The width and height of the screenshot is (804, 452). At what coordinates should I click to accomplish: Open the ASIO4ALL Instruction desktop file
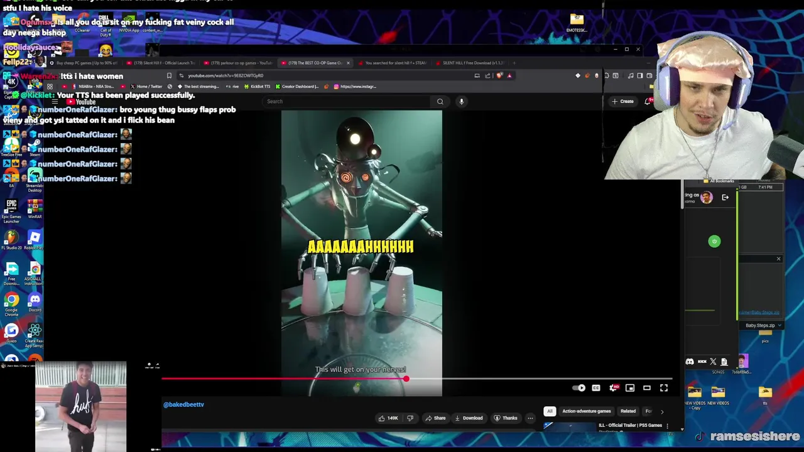coord(35,274)
